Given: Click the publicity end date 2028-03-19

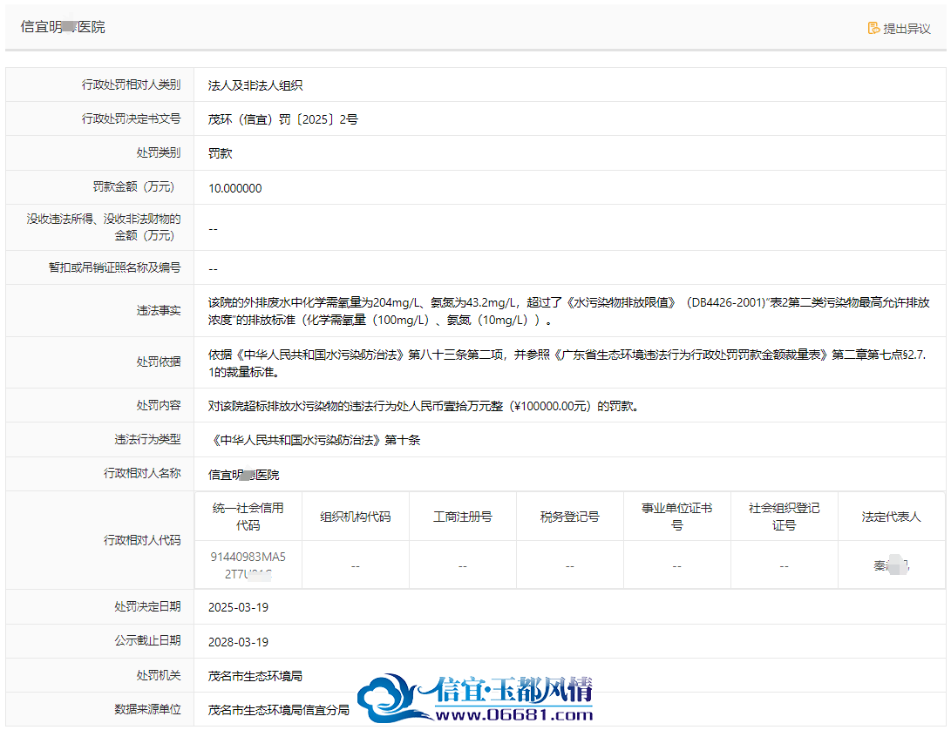Looking at the screenshot, I should [238, 642].
